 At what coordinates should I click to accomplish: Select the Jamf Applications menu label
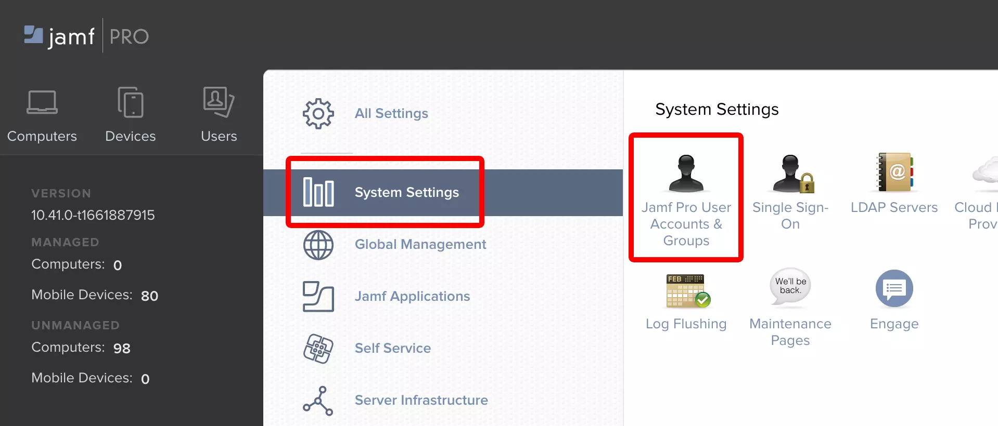tap(412, 296)
